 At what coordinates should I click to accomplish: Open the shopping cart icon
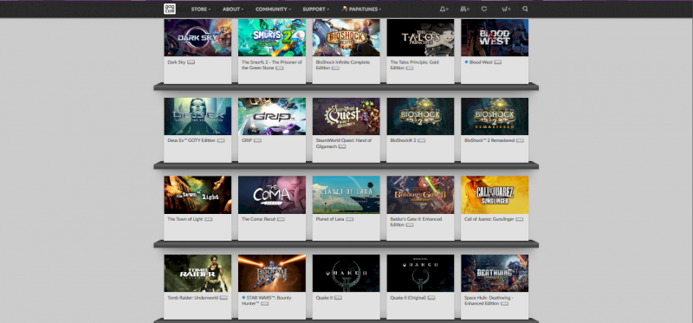point(504,9)
